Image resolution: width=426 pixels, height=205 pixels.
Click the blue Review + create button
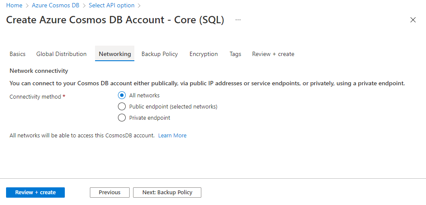tap(35, 192)
